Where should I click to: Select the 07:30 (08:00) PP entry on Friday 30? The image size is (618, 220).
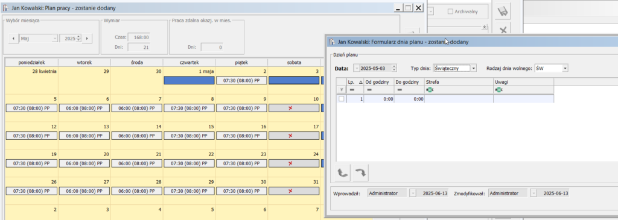241,191
